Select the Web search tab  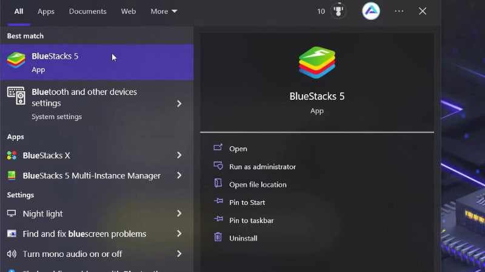tap(129, 11)
